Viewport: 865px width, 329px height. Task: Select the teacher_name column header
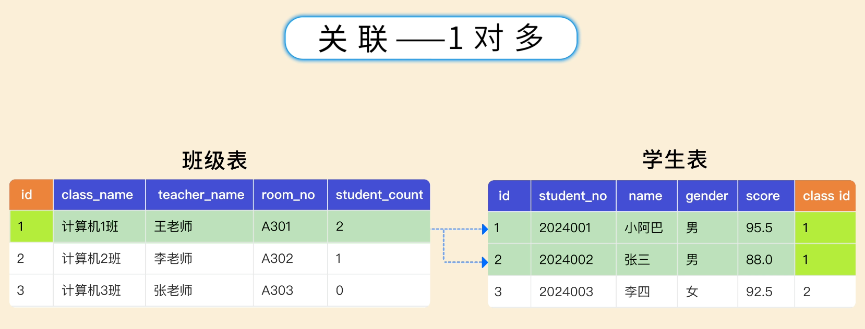pos(201,195)
